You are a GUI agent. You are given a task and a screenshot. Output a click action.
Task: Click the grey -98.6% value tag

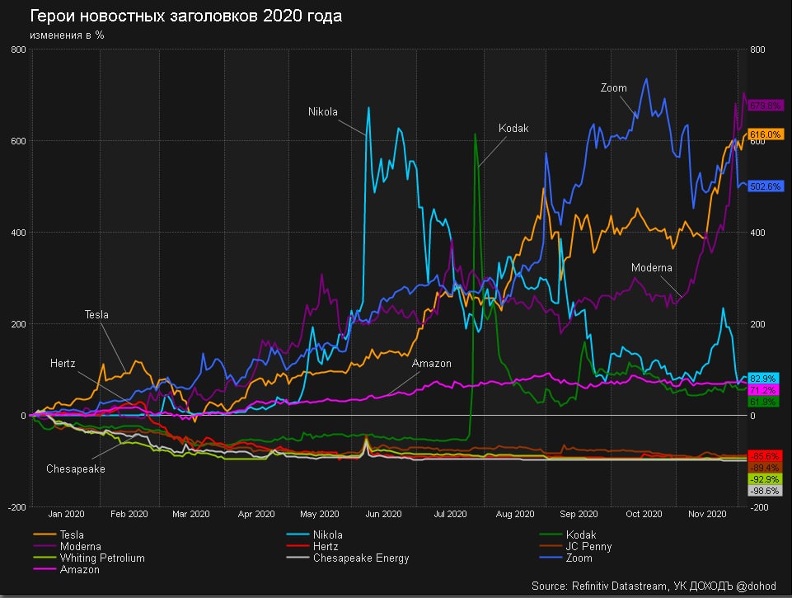click(x=766, y=491)
